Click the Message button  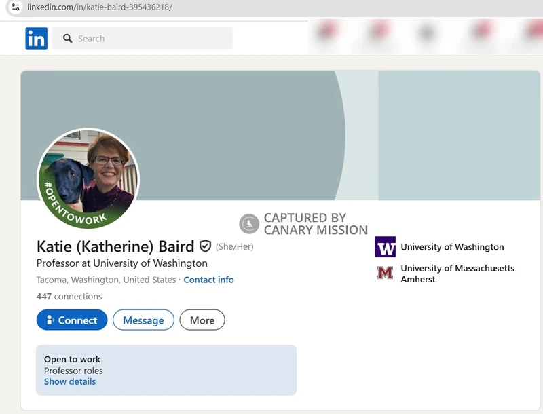click(x=143, y=320)
